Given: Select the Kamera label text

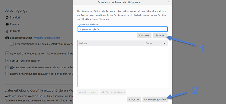Looking at the screenshot, I should tap(14, 24).
